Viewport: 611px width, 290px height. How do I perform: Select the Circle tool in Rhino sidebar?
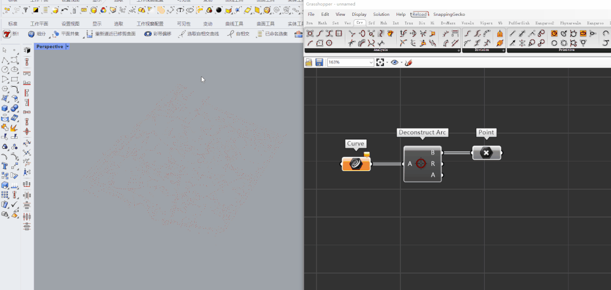point(5,69)
